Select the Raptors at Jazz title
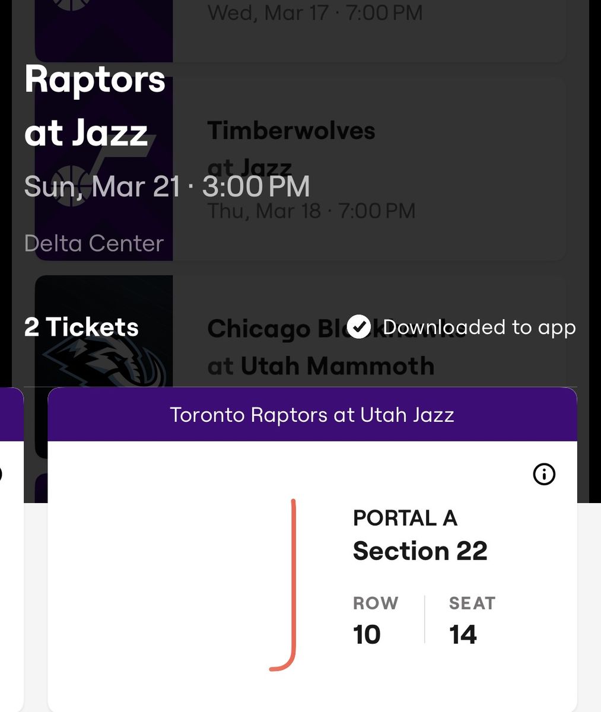 tap(95, 106)
